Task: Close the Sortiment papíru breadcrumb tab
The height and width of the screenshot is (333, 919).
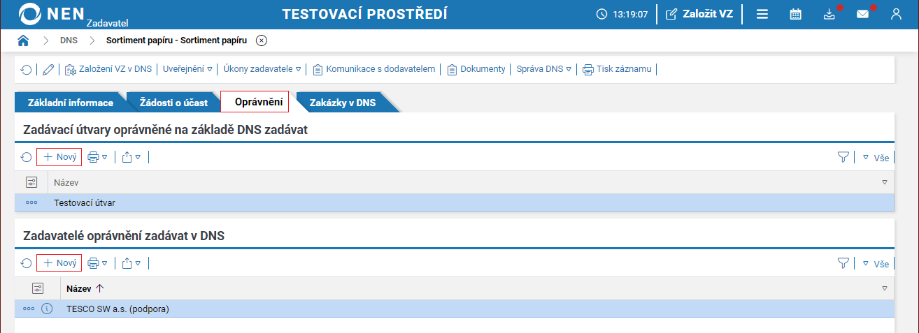Action: point(261,40)
